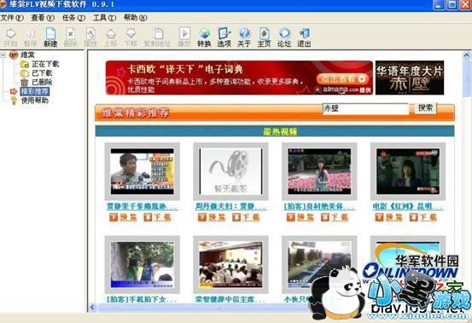The height and width of the screenshot is (323, 472).
Task: Click the 复制地址 (Copy address) icon
Action: pyautogui.click(x=157, y=37)
